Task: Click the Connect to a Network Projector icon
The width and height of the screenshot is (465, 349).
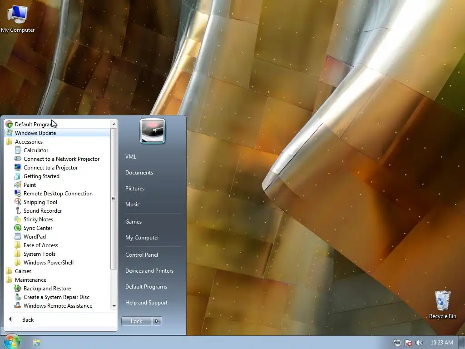Action: click(x=18, y=159)
